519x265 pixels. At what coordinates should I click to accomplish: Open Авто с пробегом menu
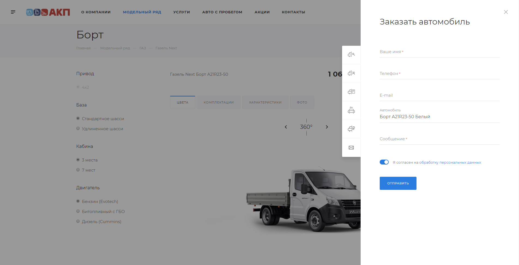222,12
